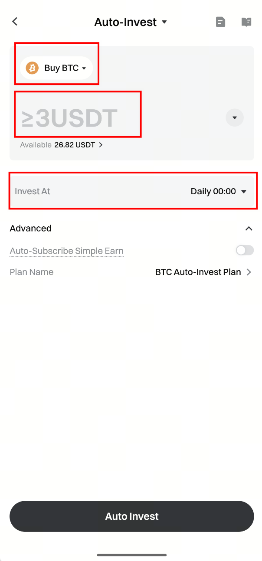Edit the BTC Auto-Invest Plan name

click(x=198, y=272)
